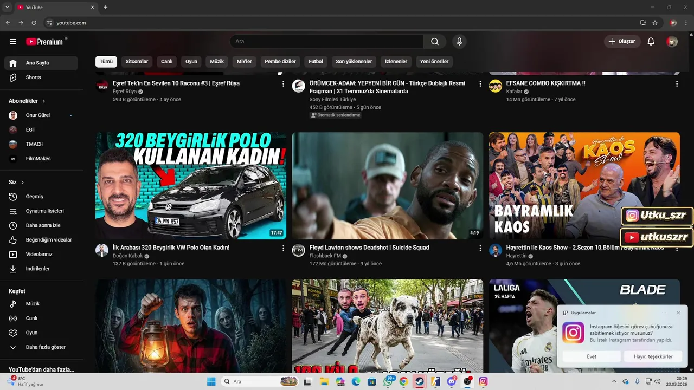Open Chrome tab search dropdown

click(x=7, y=7)
